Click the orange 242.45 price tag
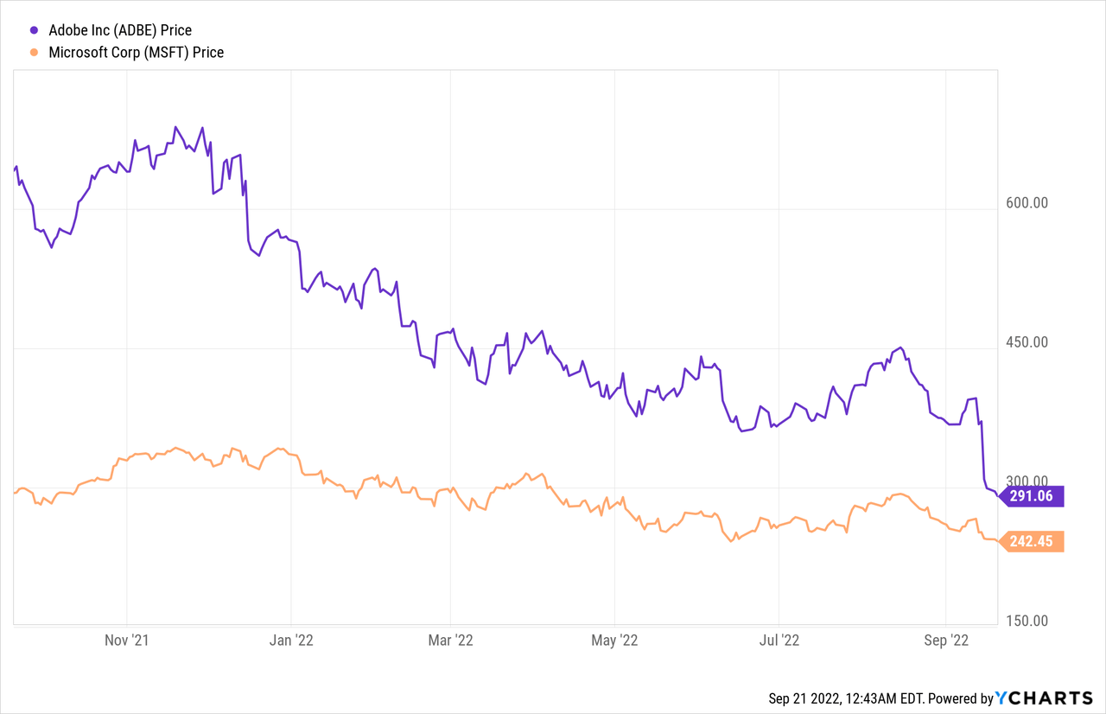This screenshot has height=714, width=1106. [1033, 541]
